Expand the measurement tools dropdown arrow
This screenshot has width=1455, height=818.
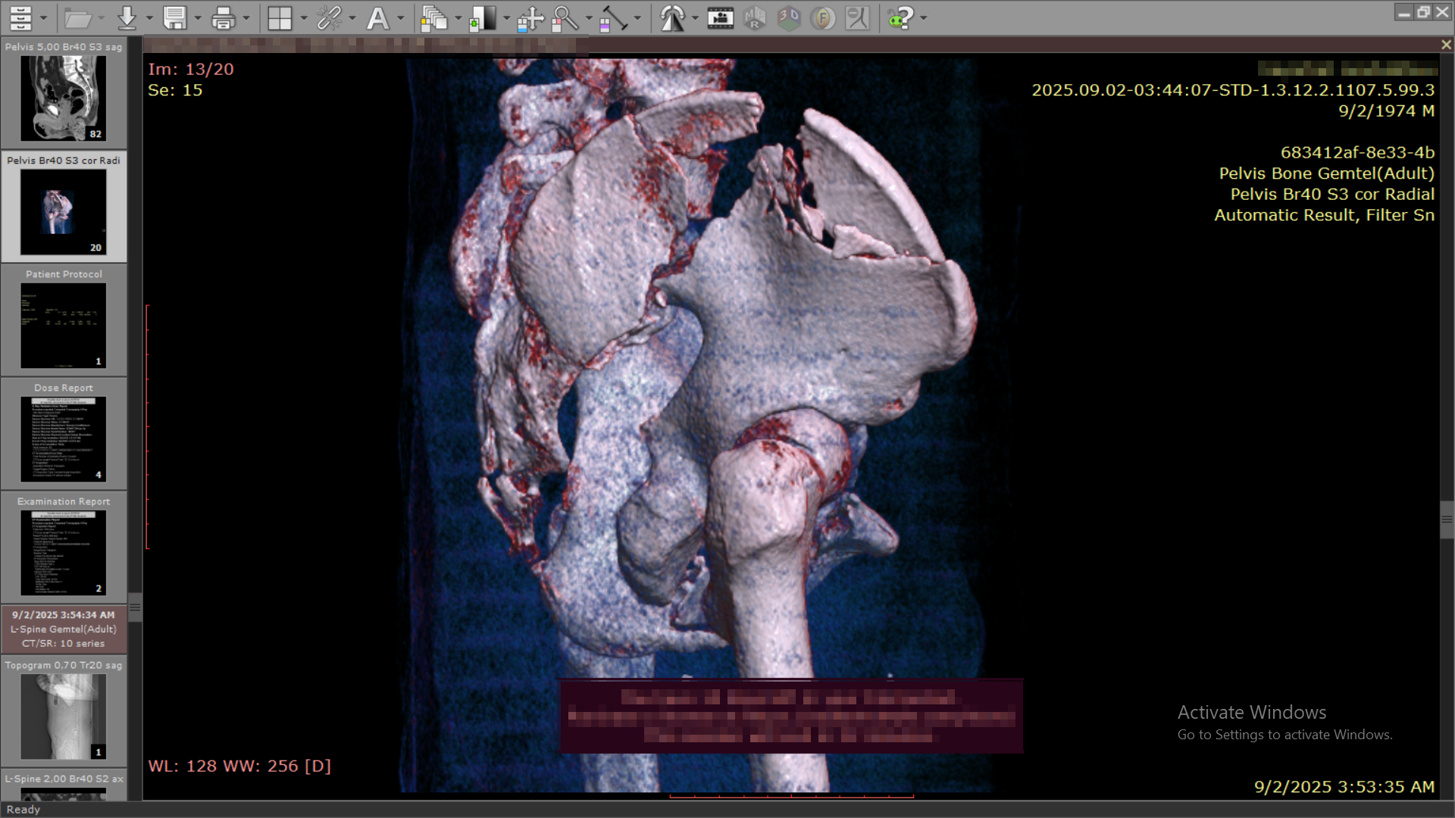click(637, 18)
